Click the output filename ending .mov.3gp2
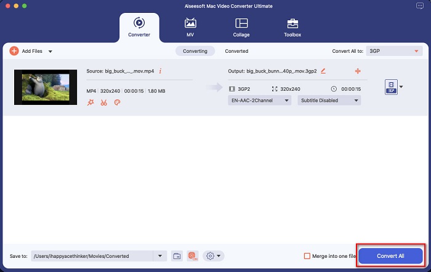The height and width of the screenshot is (272, 431). (x=281, y=71)
